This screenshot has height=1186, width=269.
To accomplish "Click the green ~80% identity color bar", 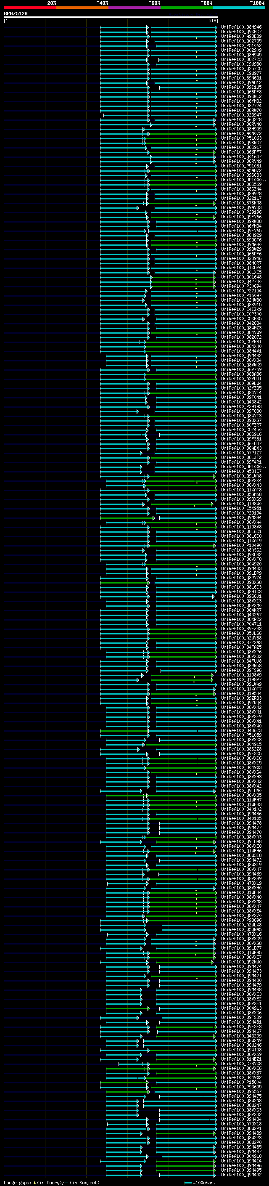I will coord(187,8).
